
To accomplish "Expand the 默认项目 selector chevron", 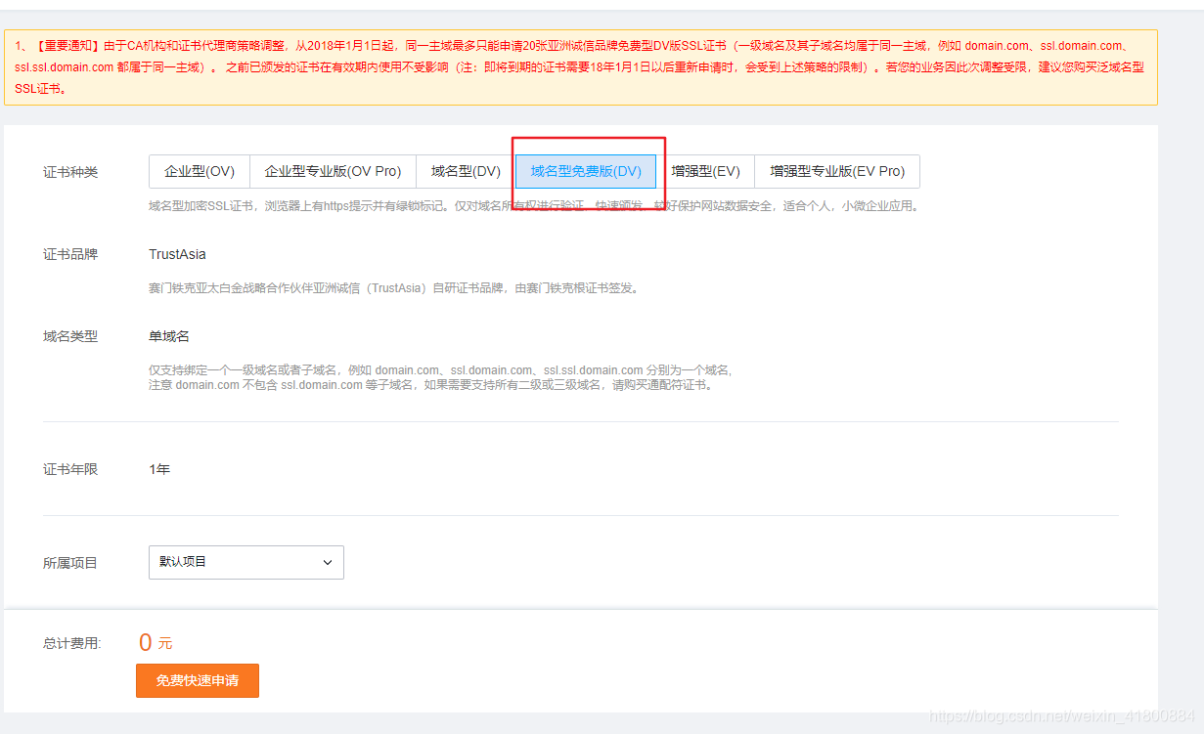I will click(328, 562).
